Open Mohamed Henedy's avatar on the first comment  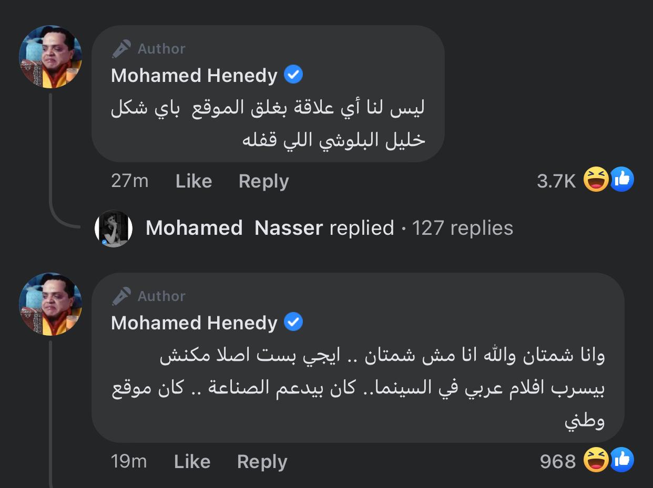[x=50, y=56]
